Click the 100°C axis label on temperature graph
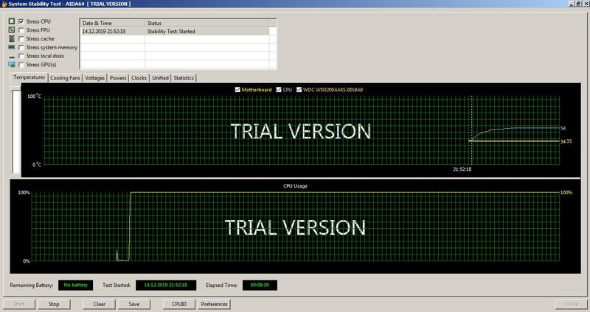 [x=34, y=96]
